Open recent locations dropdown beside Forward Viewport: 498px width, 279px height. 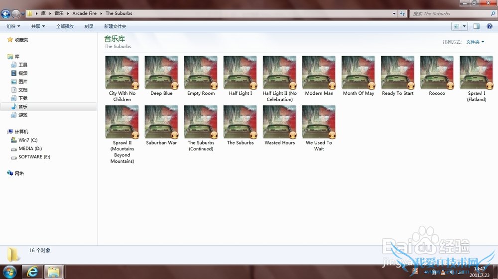23,14
